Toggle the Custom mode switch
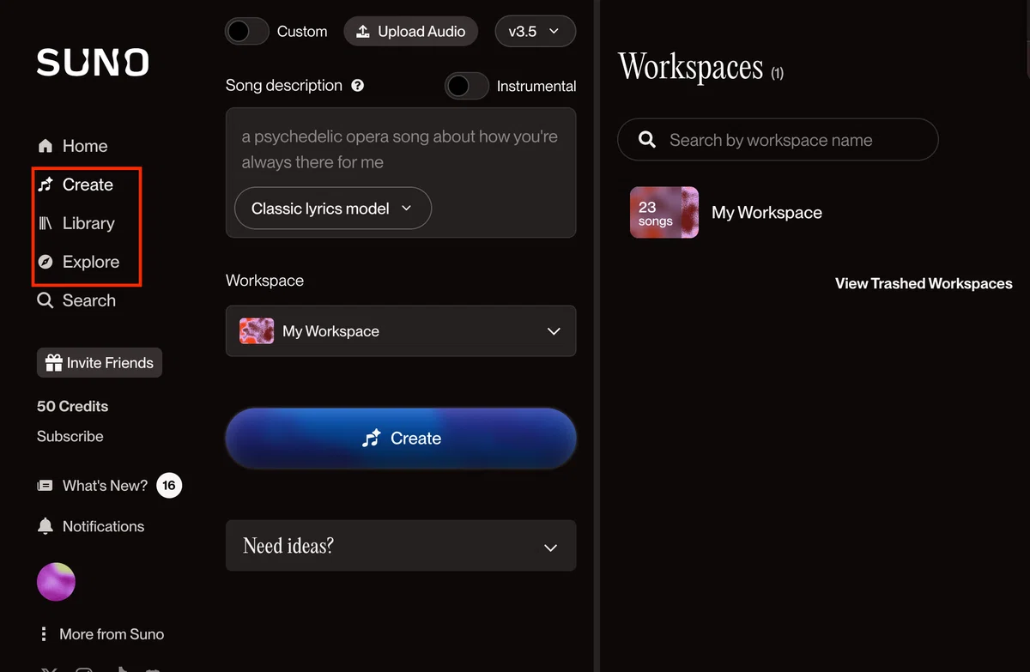The height and width of the screenshot is (672, 1030). point(248,32)
